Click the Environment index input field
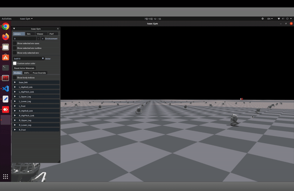Viewport: 294px width, 191px height. [x=24, y=39]
